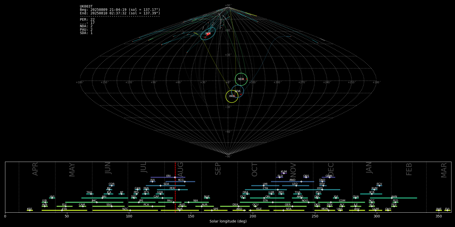Click the SPE shower bar in timeline

pyautogui.click(x=216, y=210)
